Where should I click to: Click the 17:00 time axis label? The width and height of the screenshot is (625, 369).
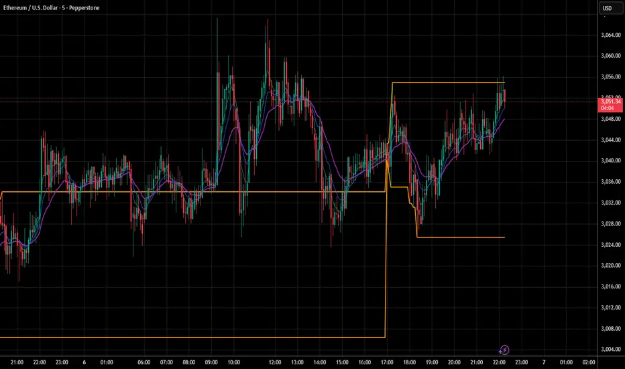(387, 362)
